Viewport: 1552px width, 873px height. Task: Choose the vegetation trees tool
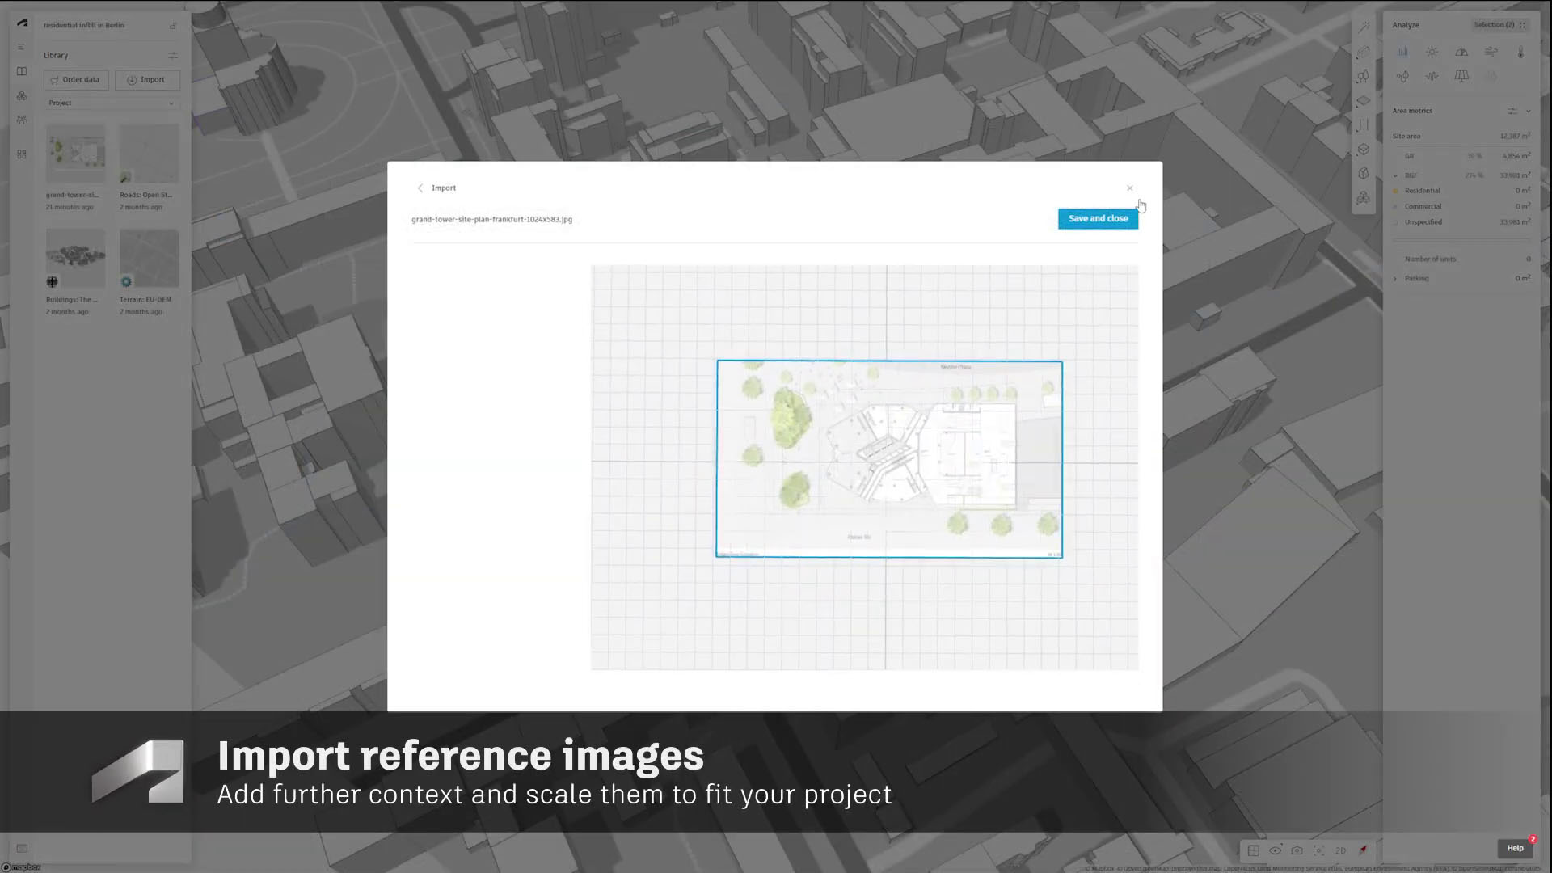tap(1363, 77)
